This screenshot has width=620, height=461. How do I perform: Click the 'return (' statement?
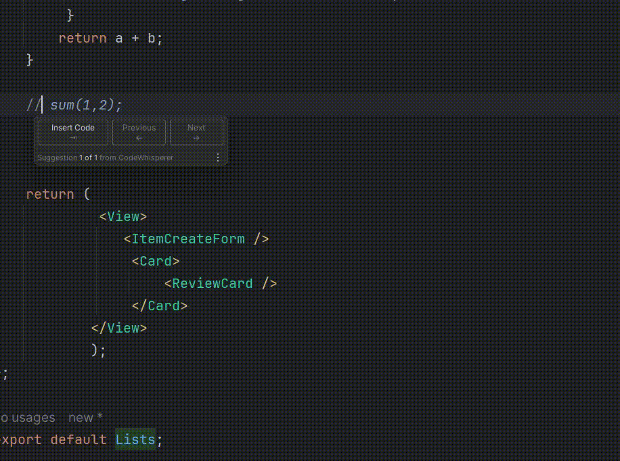58,195
